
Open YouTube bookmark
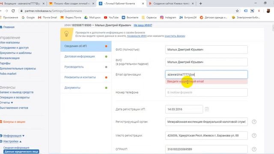tap(111, 18)
